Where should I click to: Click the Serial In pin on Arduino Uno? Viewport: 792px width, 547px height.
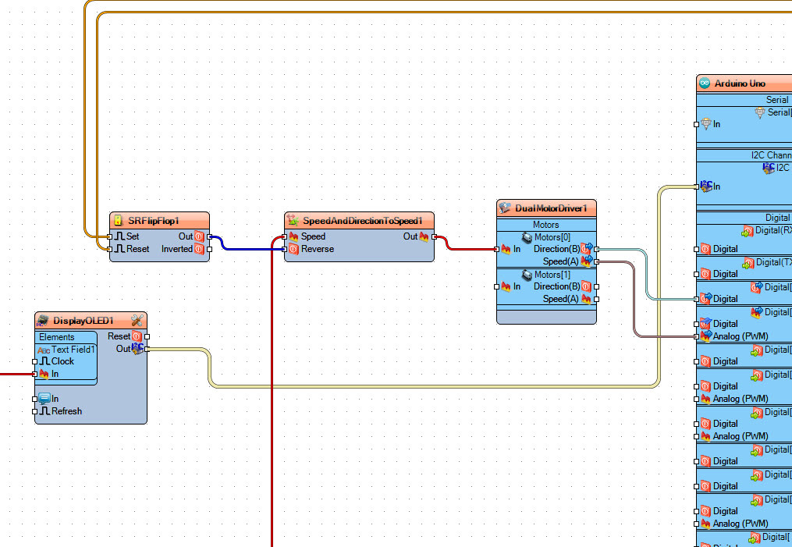pyautogui.click(x=697, y=124)
